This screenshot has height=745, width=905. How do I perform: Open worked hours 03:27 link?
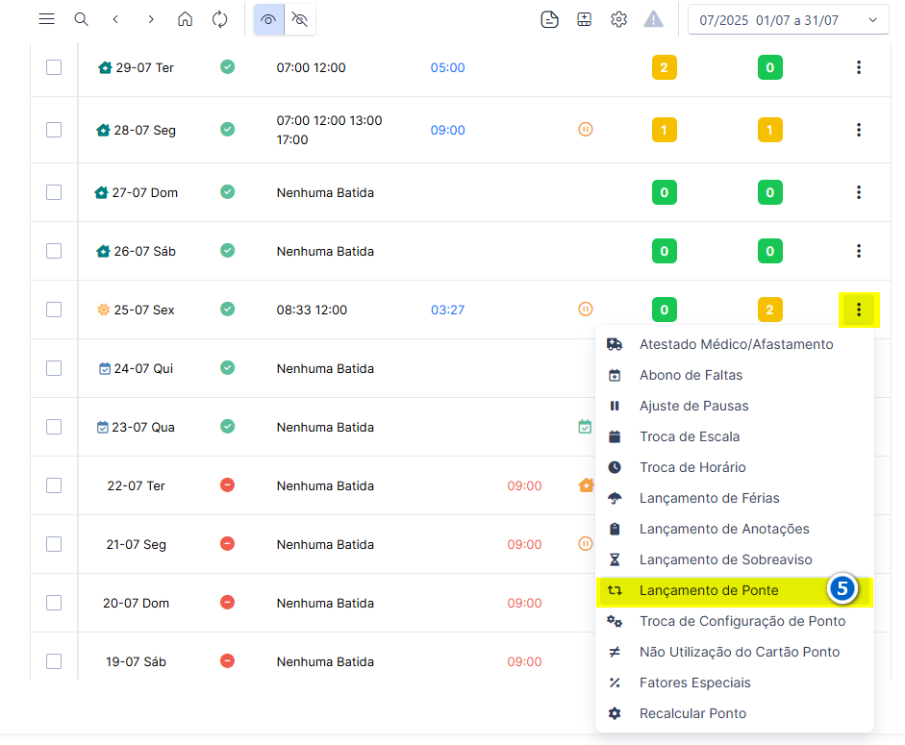click(x=447, y=310)
